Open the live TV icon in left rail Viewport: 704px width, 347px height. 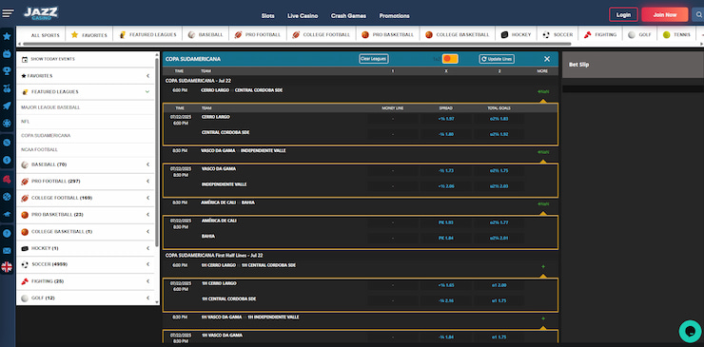[x=7, y=54]
